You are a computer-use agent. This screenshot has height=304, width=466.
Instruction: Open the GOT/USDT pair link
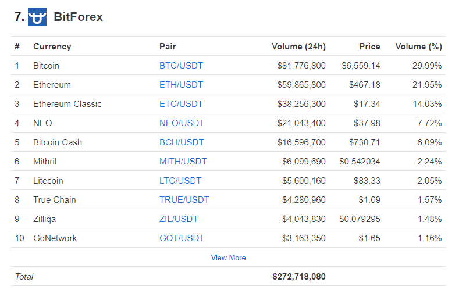(x=182, y=238)
